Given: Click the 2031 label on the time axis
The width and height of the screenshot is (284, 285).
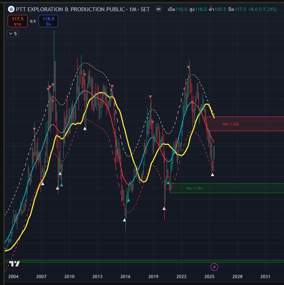Looking at the screenshot, I should point(265,276).
